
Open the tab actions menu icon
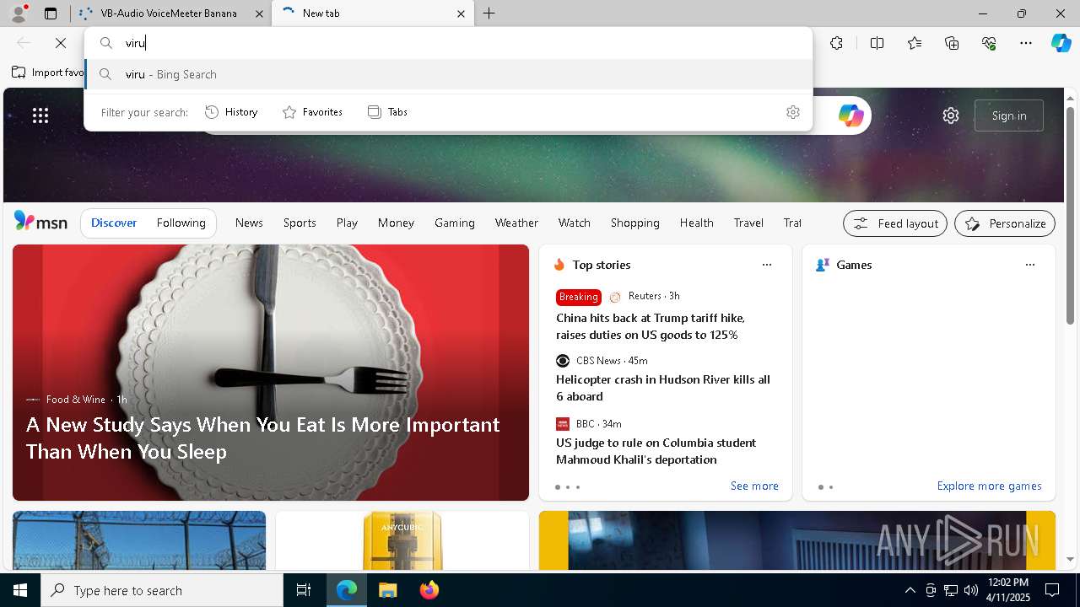pyautogui.click(x=51, y=13)
